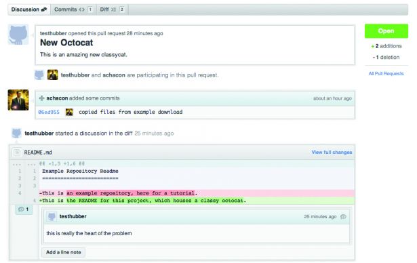Open the Commits tab
The image size is (417, 263).
(x=73, y=9)
